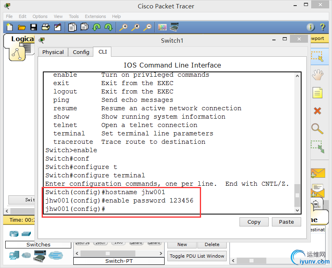Screen dimensions: 332x268
Task: Click the Paste icon in main toolbar
Action: 85,27
